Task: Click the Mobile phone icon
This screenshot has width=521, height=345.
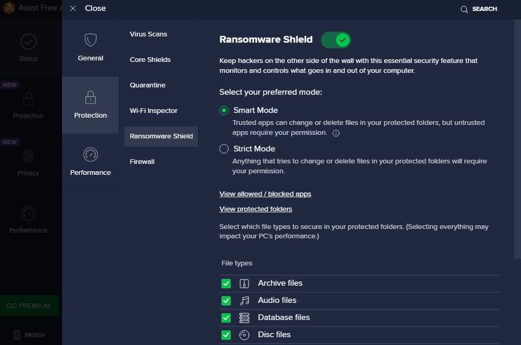Action: (17, 335)
